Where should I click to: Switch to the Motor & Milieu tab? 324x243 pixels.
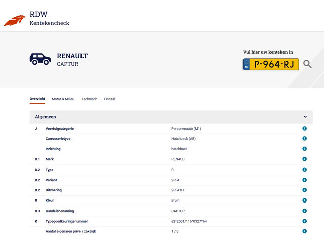tap(63, 99)
